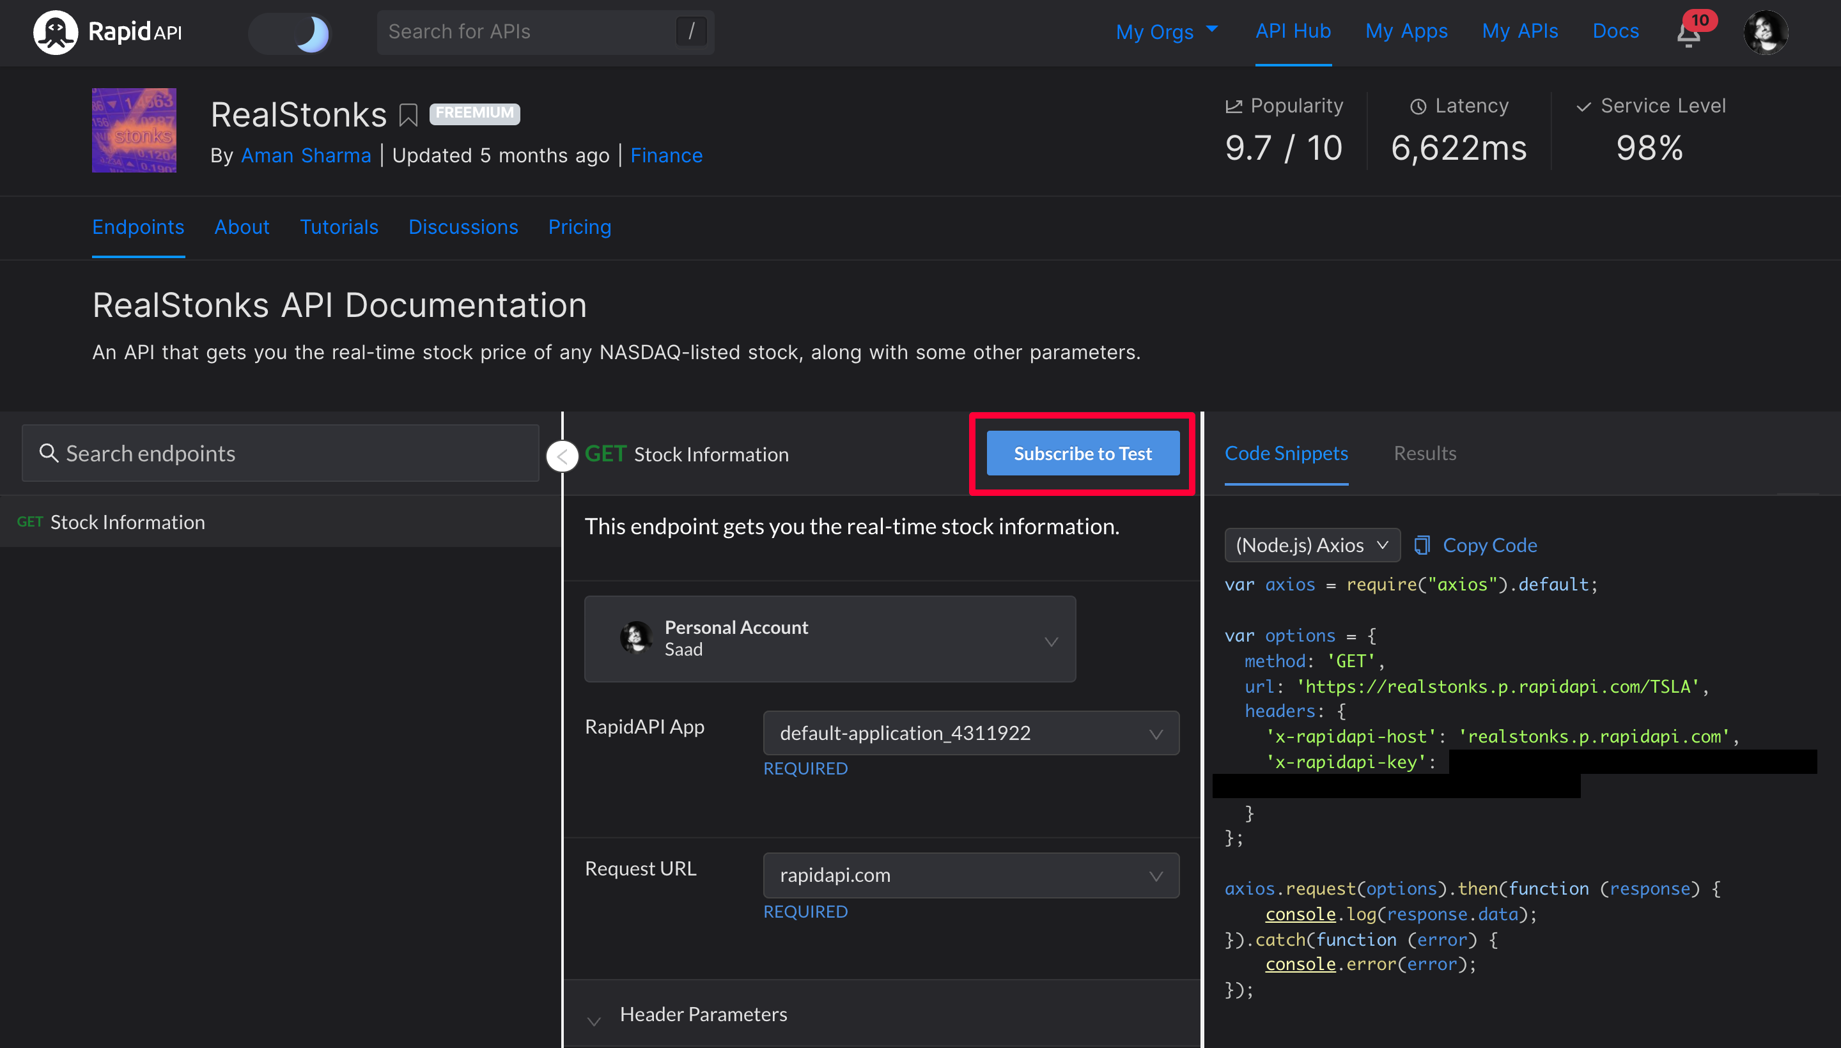Open the user profile avatar menu
1841x1048 pixels.
click(x=1765, y=33)
